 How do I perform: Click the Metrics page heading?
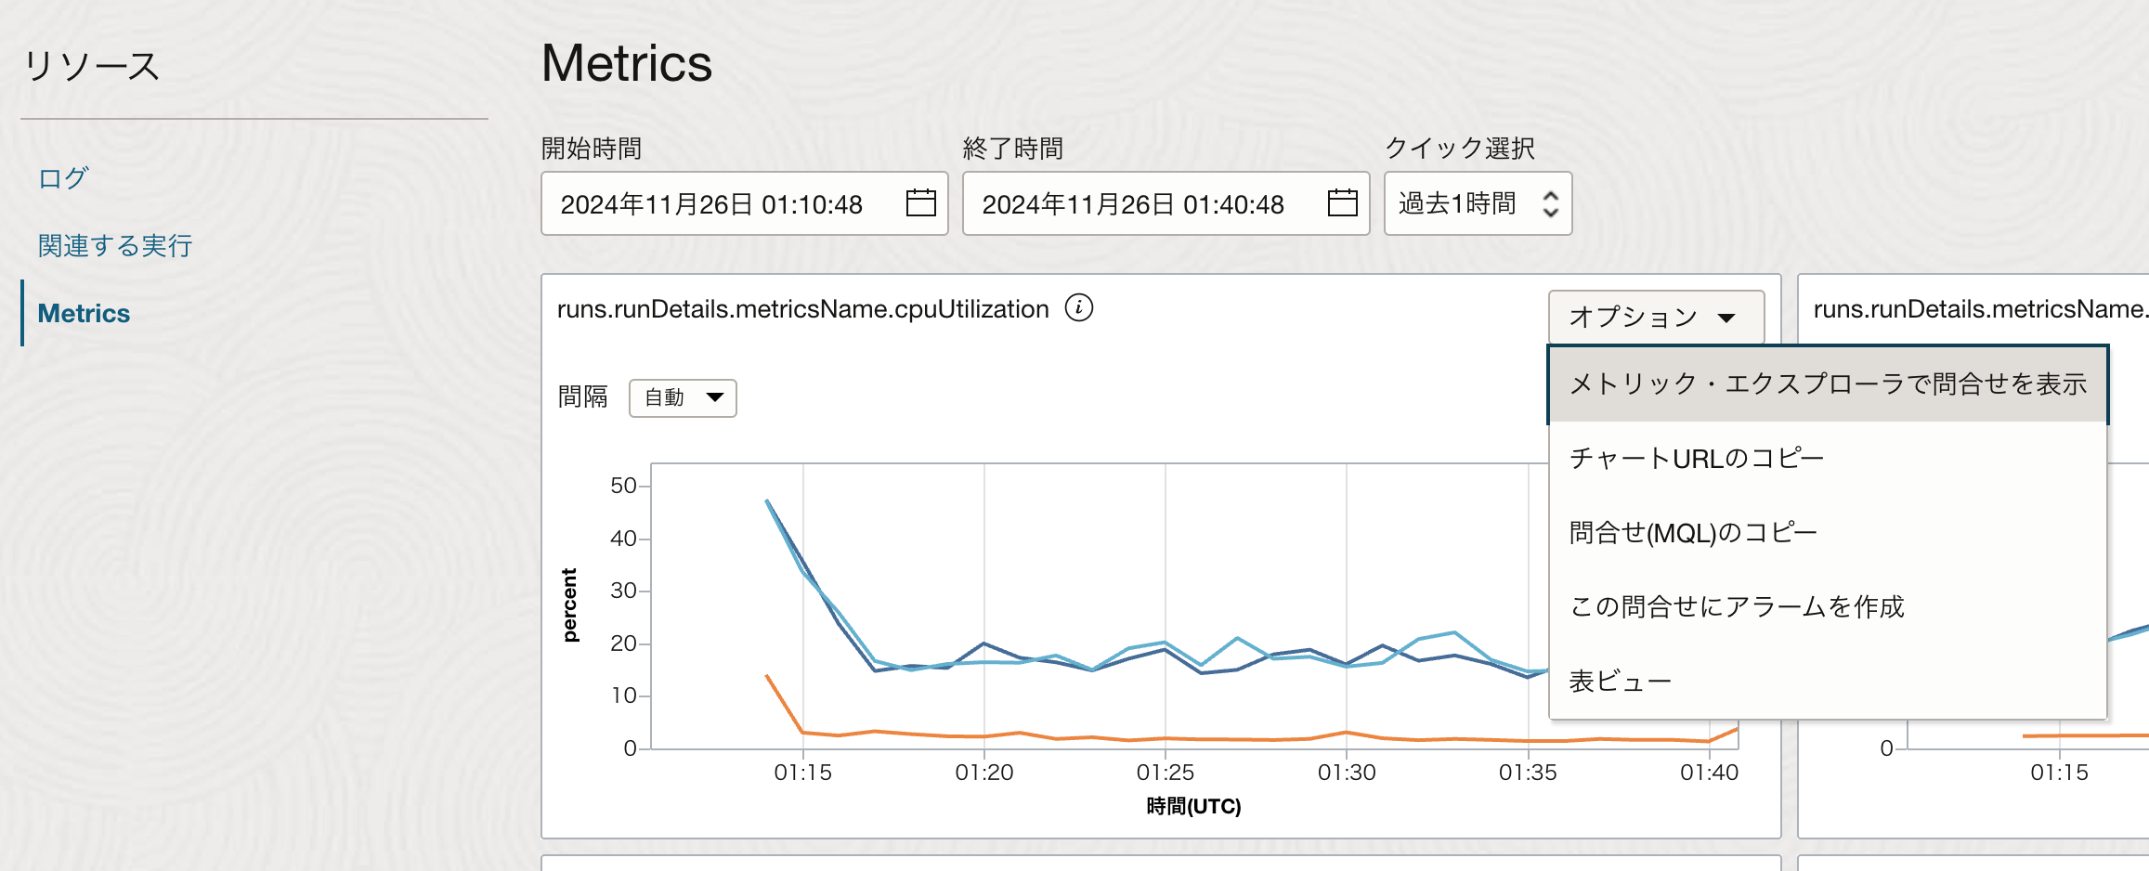pyautogui.click(x=627, y=63)
